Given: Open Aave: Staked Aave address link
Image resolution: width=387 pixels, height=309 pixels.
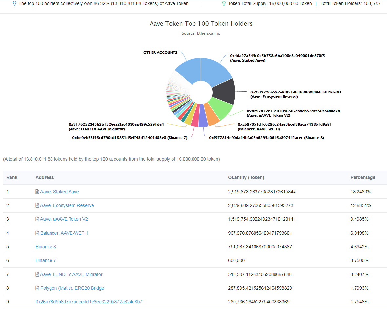Looking at the screenshot, I should (x=59, y=192).
